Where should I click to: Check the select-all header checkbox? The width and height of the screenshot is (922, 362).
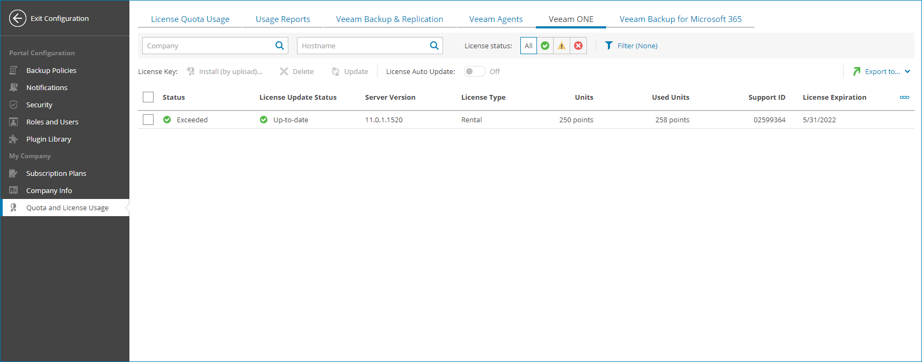148,97
